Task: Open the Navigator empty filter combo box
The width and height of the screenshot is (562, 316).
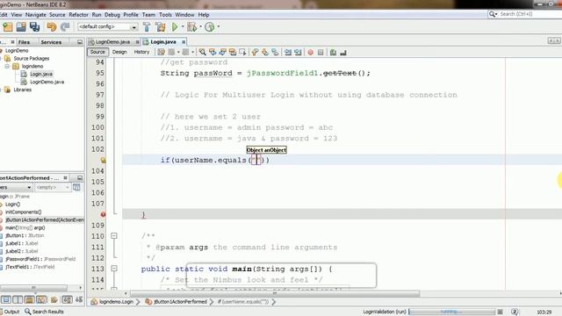Action: point(53,187)
